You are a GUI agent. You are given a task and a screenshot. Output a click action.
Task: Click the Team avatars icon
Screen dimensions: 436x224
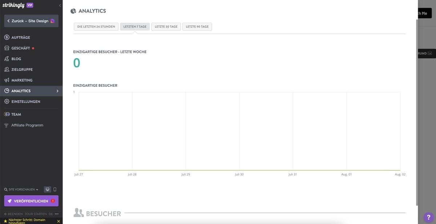point(7,114)
